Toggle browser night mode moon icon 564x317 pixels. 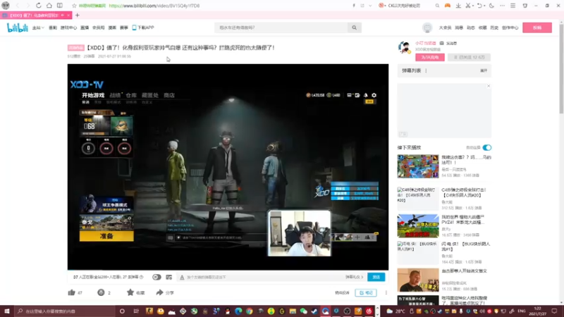click(x=491, y=6)
